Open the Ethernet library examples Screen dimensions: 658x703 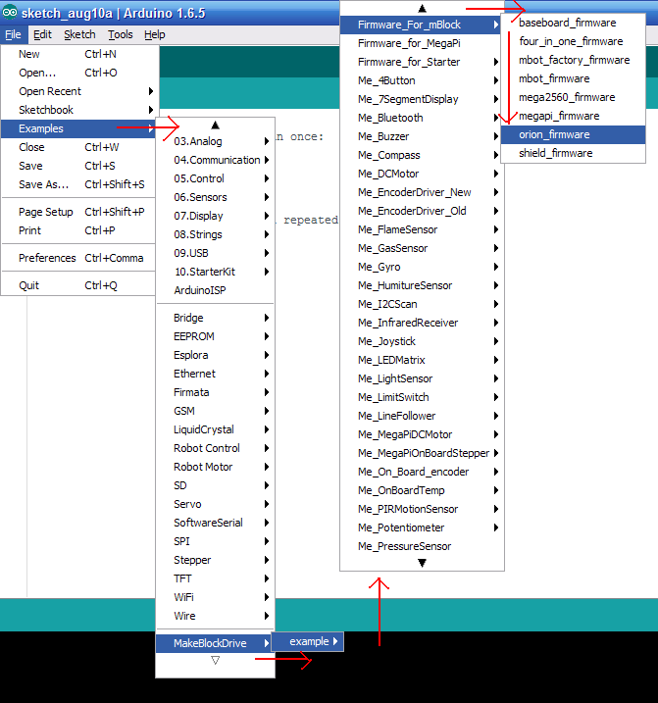tap(216, 374)
